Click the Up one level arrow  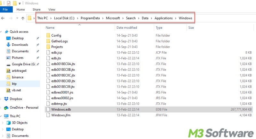pos(23,18)
